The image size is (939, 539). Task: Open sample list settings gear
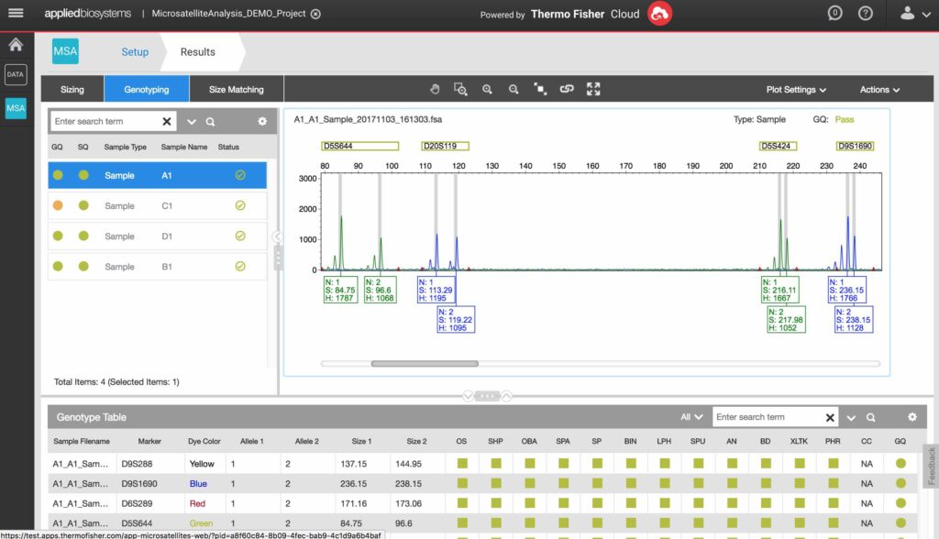click(x=262, y=121)
